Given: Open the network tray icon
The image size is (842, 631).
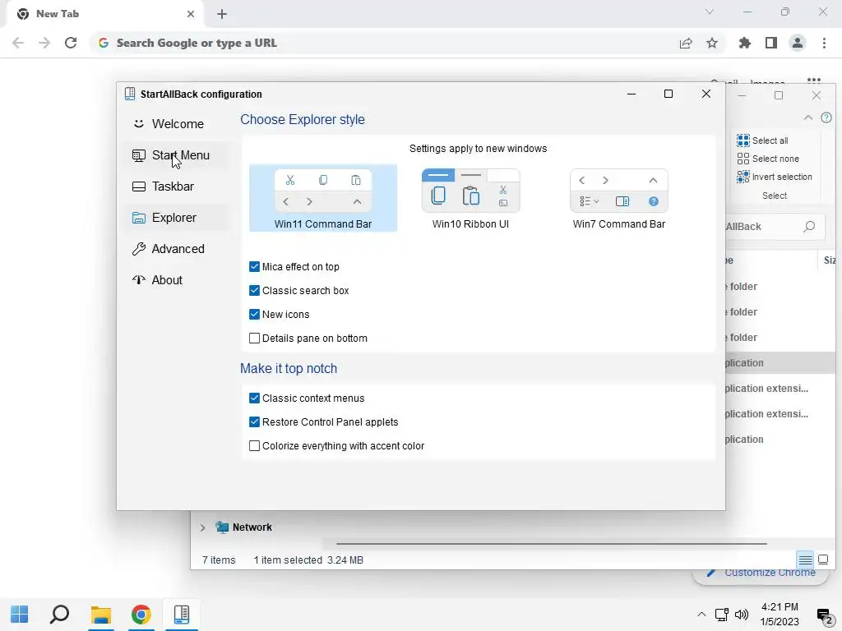Looking at the screenshot, I should [721, 615].
